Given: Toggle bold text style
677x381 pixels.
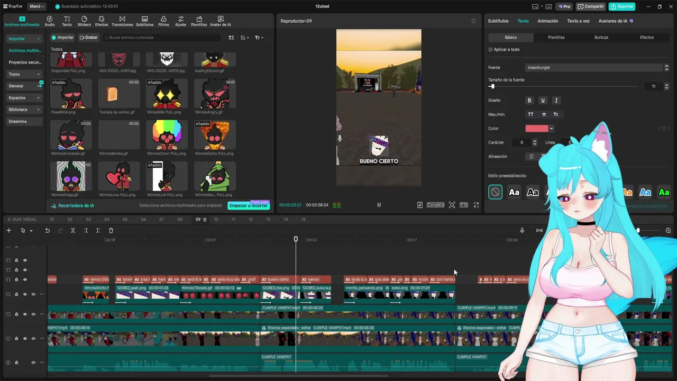Looking at the screenshot, I should [529, 100].
